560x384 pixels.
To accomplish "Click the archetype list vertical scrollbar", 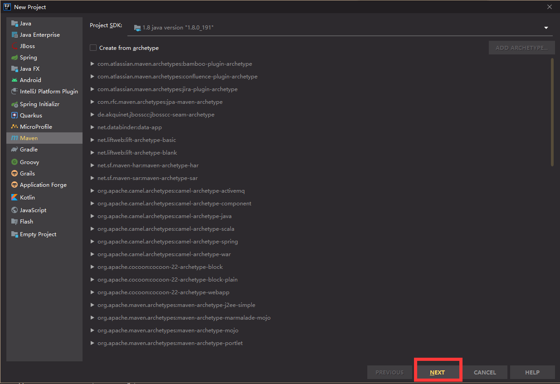I will tap(552, 112).
